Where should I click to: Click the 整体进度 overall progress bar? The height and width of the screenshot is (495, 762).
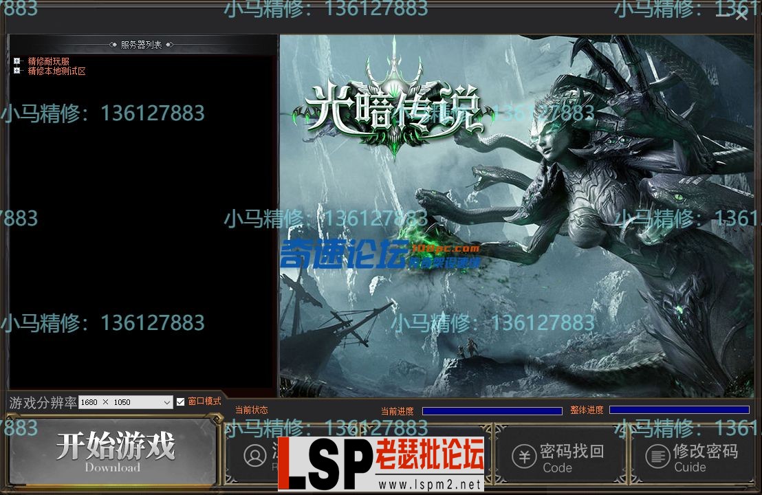[679, 410]
